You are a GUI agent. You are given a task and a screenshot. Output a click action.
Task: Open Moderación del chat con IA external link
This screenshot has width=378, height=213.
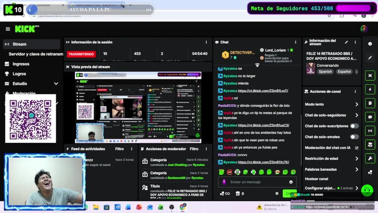357,148
